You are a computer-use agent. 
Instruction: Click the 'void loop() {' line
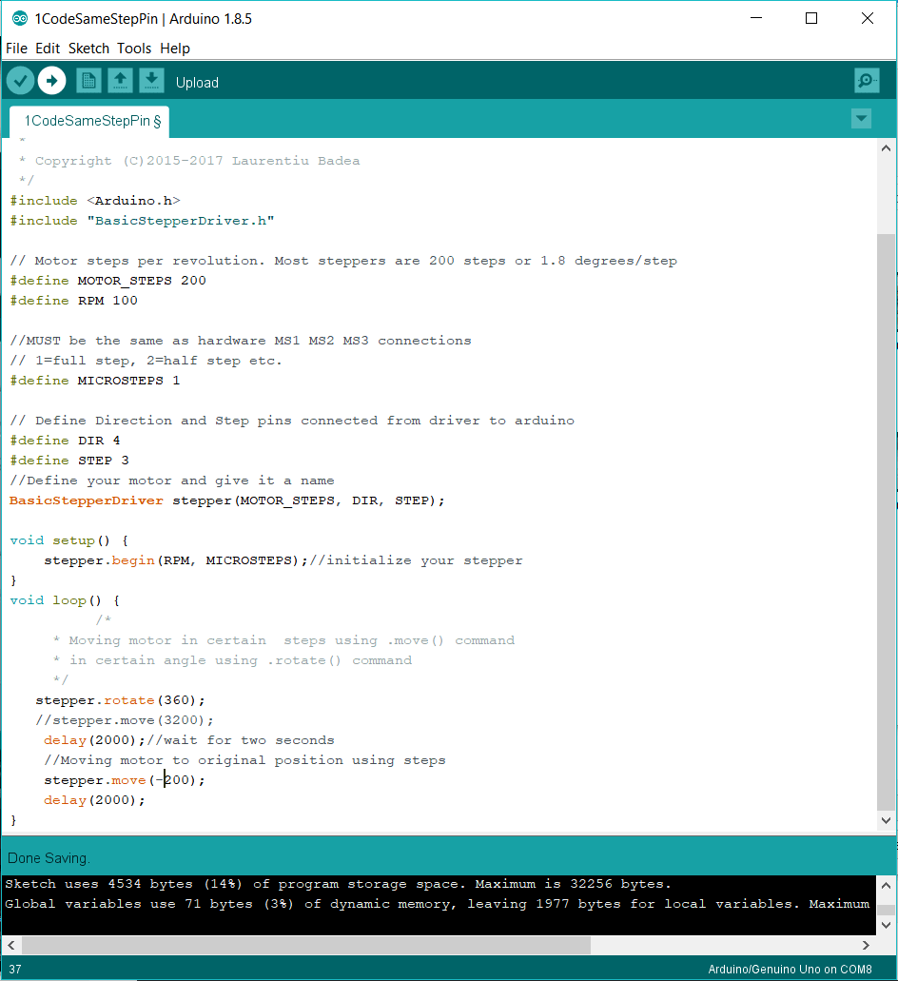tap(65, 600)
